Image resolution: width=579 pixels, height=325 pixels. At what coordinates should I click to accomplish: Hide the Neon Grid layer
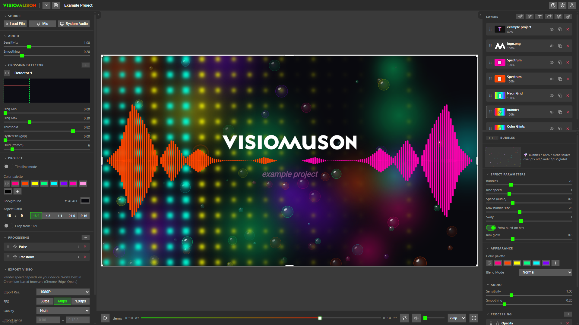[x=552, y=96]
